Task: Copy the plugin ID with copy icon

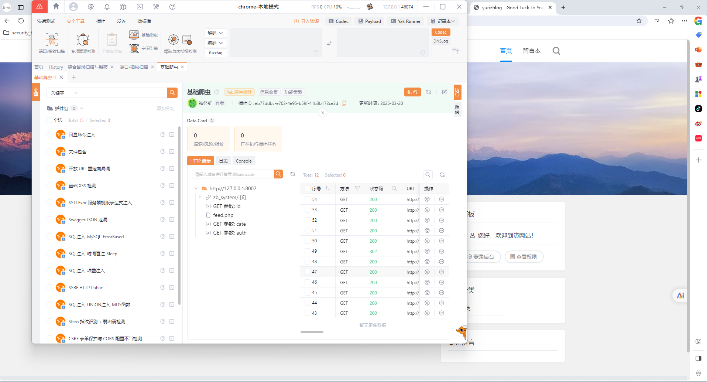Action: click(x=344, y=103)
